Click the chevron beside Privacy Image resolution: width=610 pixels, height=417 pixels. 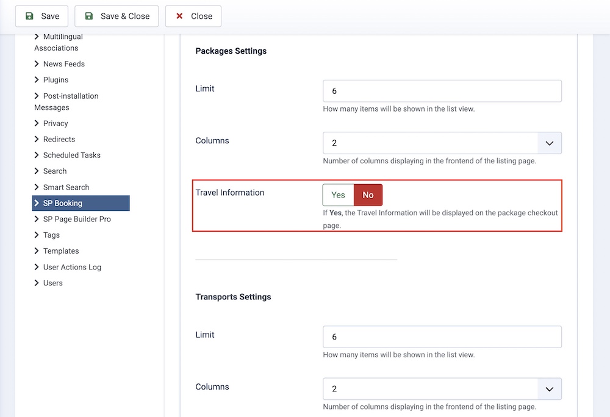pos(37,123)
